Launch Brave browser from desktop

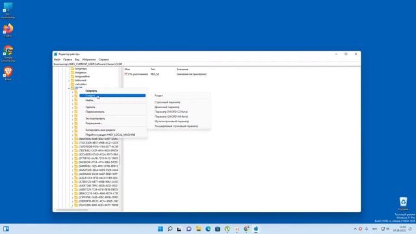point(8,73)
